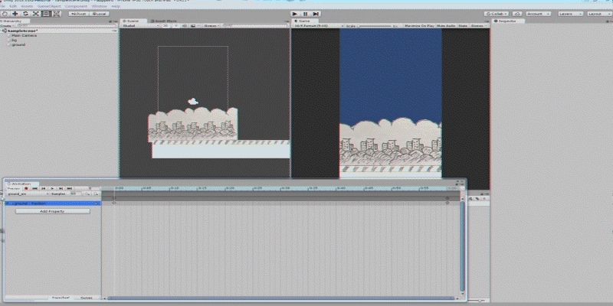Select the Move tool
Image resolution: width=613 pixels, height=306 pixels.
point(15,14)
